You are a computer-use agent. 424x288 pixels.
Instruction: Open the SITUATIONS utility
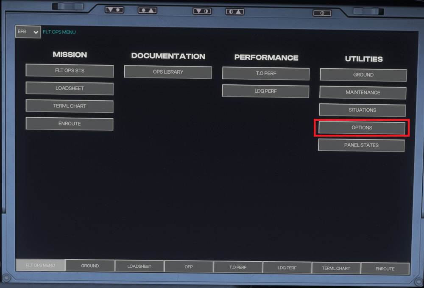click(363, 110)
